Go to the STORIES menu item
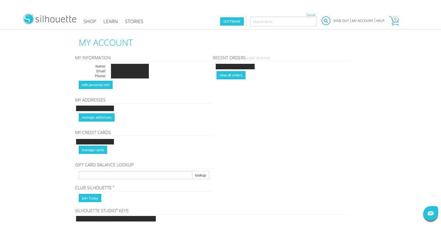This screenshot has height=231, width=441. [x=134, y=22]
